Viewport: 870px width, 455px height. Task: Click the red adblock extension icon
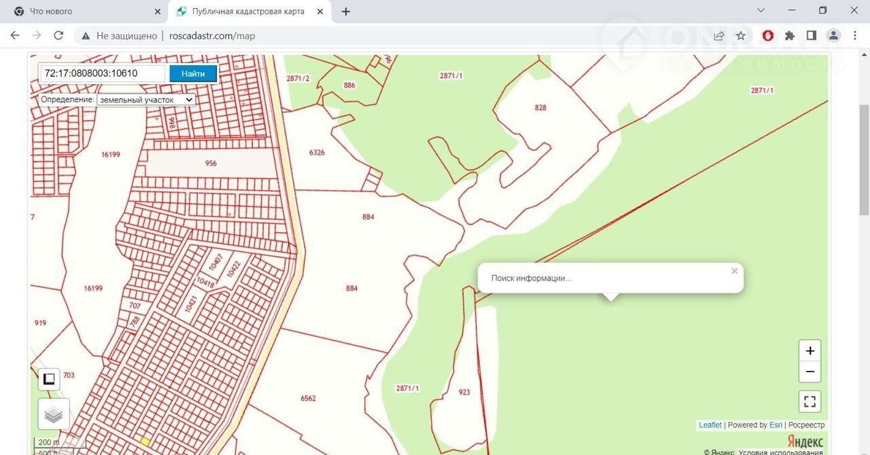coord(768,35)
